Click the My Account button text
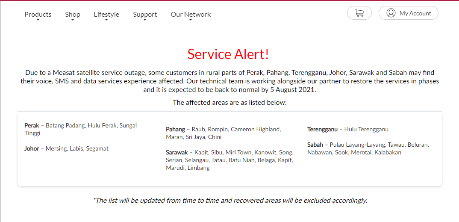Screen dimensions: 459x222 point(415,13)
